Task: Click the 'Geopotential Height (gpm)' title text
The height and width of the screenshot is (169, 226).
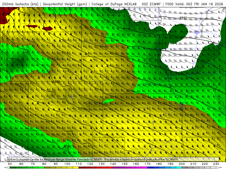Action: pos(65,4)
